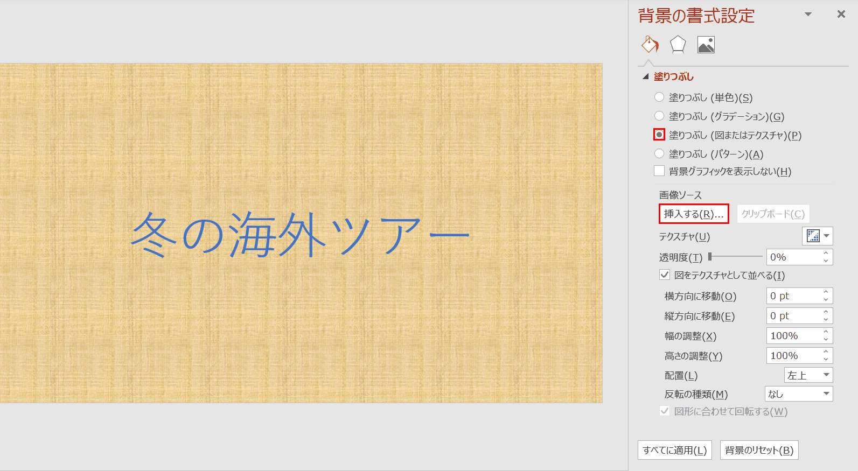Viewport: 858px width, 471px height.
Task: Click the すべてに適用(L) button
Action: 675,450
